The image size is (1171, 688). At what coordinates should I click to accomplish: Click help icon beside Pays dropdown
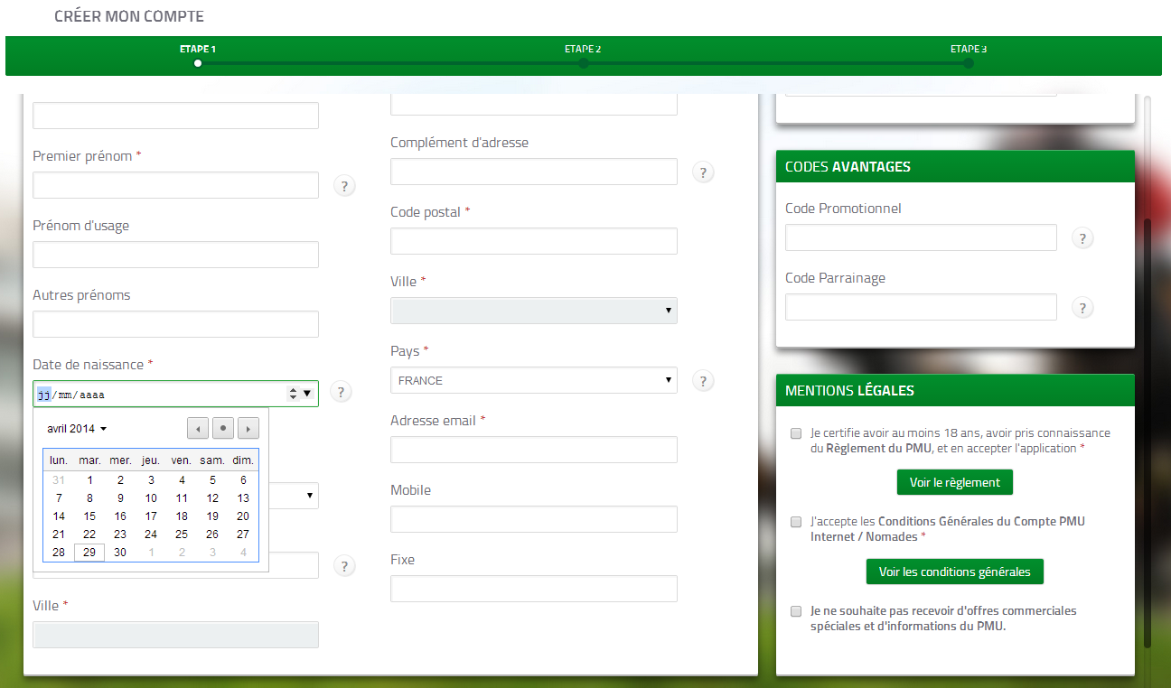point(703,381)
